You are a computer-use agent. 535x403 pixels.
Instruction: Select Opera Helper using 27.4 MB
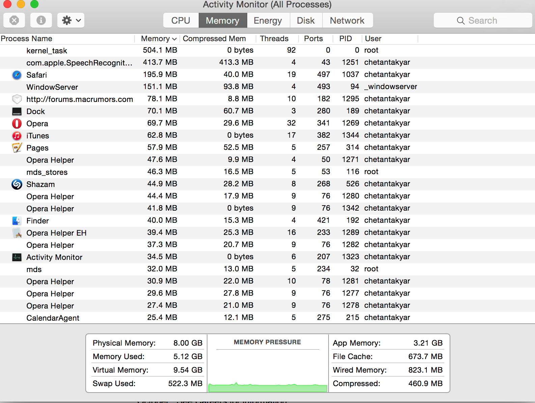pos(267,305)
